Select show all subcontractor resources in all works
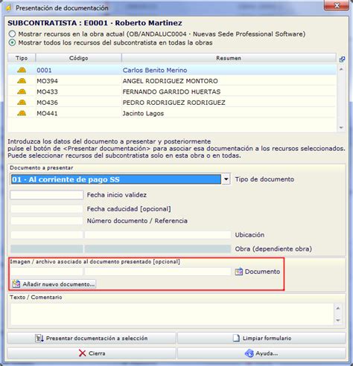The width and height of the screenshot is (353, 366). 12,42
